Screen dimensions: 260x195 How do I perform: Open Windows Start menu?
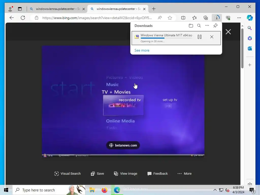(x=6, y=190)
